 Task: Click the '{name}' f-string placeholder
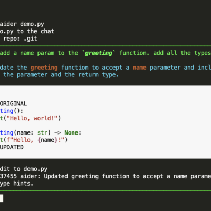[47, 140]
